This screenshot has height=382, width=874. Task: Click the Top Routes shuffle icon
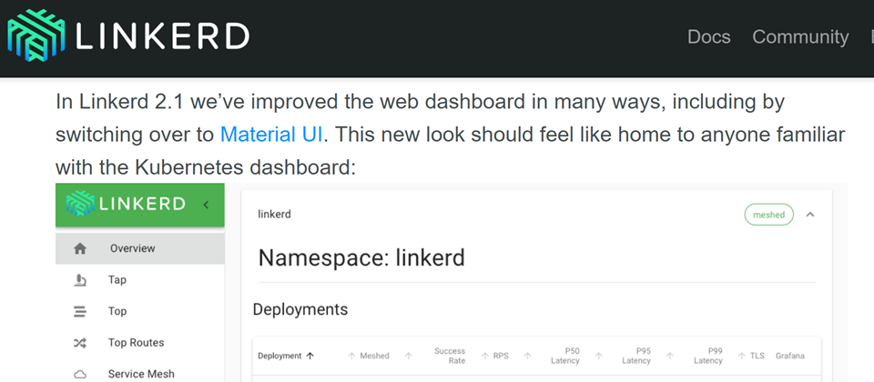coord(80,343)
